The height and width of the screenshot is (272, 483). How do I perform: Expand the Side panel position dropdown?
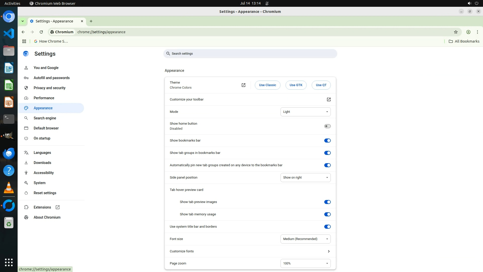[x=305, y=178]
